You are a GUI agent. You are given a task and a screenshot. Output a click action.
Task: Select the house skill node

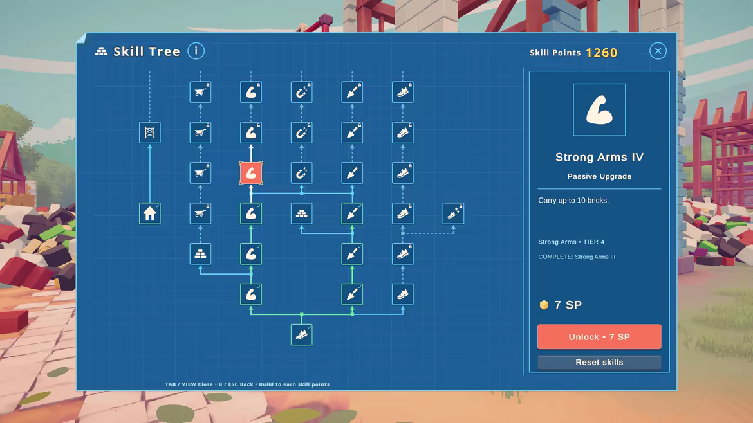pyautogui.click(x=150, y=213)
